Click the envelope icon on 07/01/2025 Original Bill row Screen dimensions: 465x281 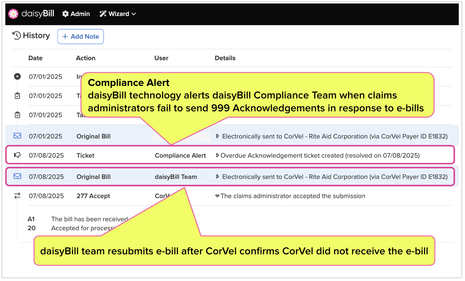pyautogui.click(x=18, y=136)
